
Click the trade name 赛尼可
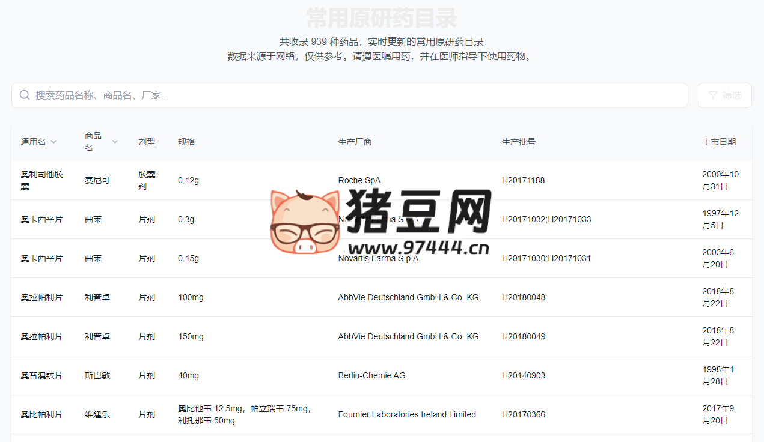pos(97,180)
